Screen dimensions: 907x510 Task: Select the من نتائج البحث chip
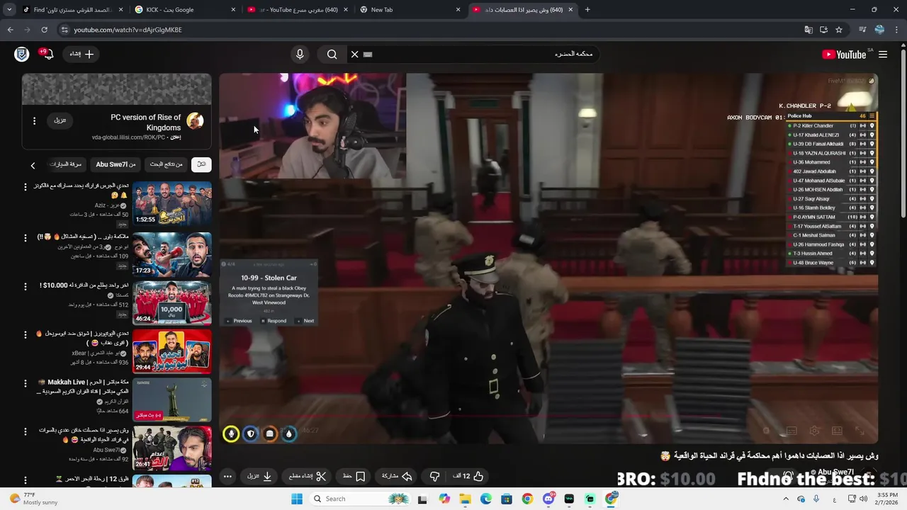[x=167, y=164]
